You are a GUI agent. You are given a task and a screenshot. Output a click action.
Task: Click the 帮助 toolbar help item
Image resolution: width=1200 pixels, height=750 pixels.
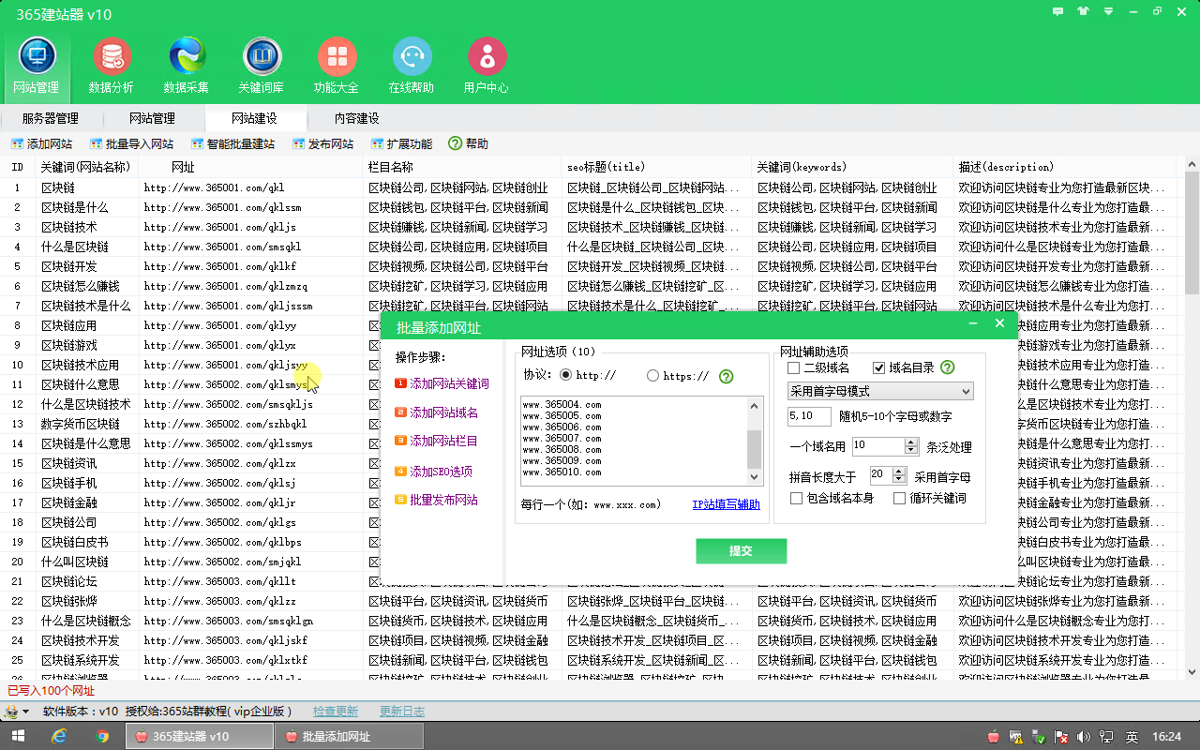469,144
